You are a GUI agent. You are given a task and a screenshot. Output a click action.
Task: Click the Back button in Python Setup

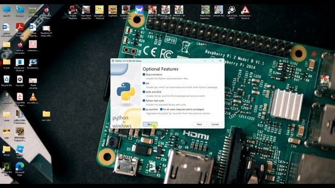pos(150,124)
